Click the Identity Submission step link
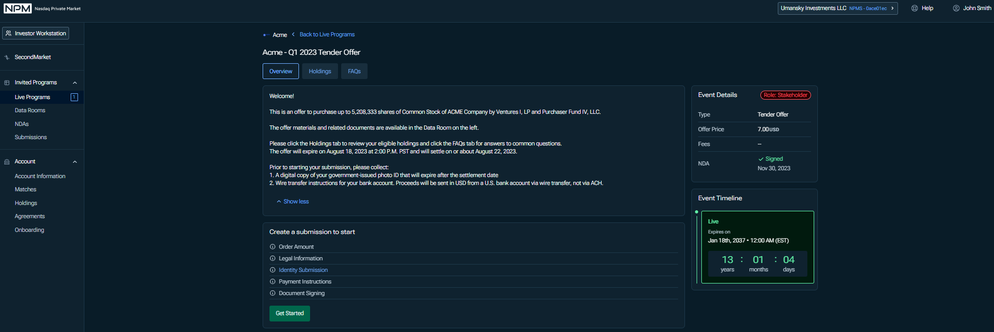Image resolution: width=994 pixels, height=332 pixels. [x=303, y=270]
